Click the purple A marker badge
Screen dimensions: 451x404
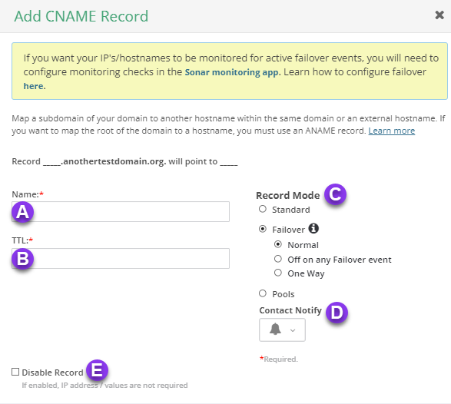(23, 212)
